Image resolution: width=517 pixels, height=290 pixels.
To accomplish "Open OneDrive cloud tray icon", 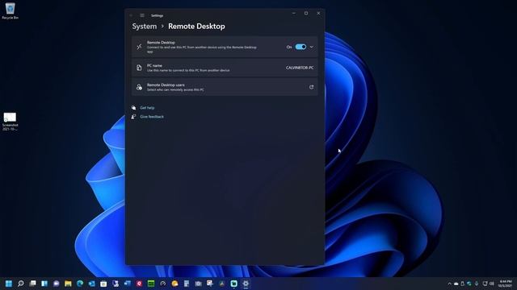I will pyautogui.click(x=456, y=284).
